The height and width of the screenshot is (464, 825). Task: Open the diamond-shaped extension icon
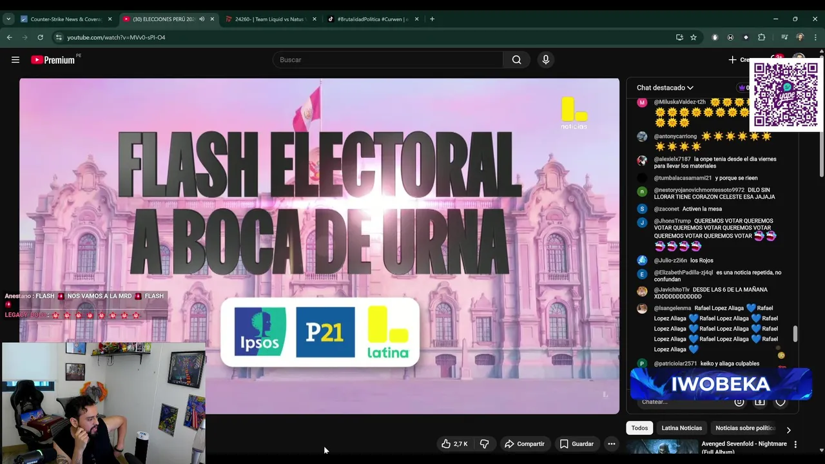[x=746, y=37]
